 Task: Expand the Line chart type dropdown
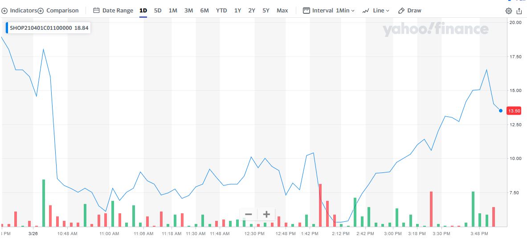click(x=376, y=10)
